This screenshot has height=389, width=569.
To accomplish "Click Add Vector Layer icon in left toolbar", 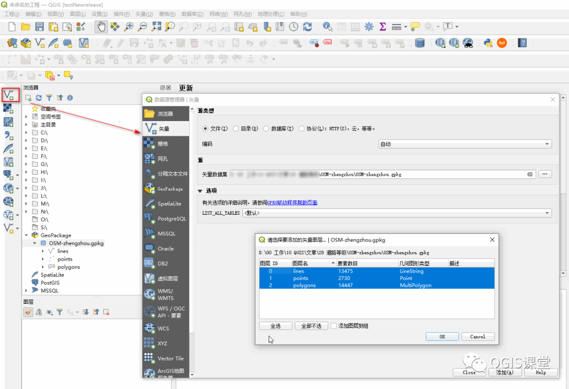I will (9, 95).
